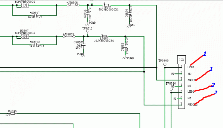Select the LED1 pin name
The height and width of the screenshot is (128, 223).
tap(191, 67)
